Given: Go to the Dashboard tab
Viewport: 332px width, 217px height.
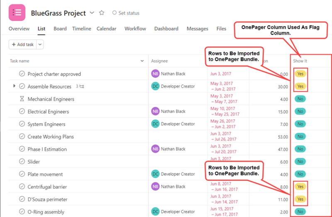Looking at the screenshot, I should click(166, 29).
